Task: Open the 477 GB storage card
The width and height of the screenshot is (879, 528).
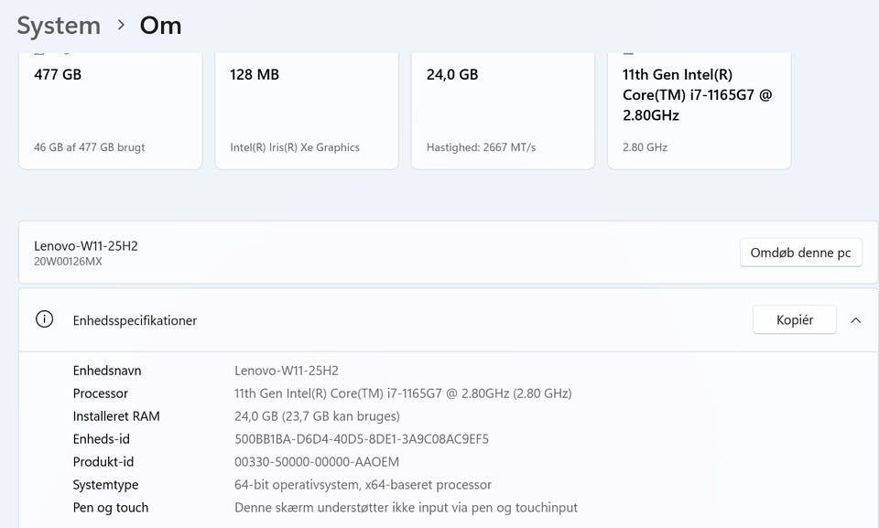Action: pyautogui.click(x=111, y=111)
